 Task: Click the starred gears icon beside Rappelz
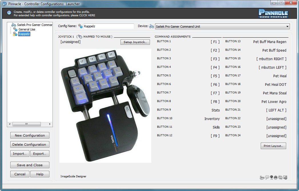(15, 34)
